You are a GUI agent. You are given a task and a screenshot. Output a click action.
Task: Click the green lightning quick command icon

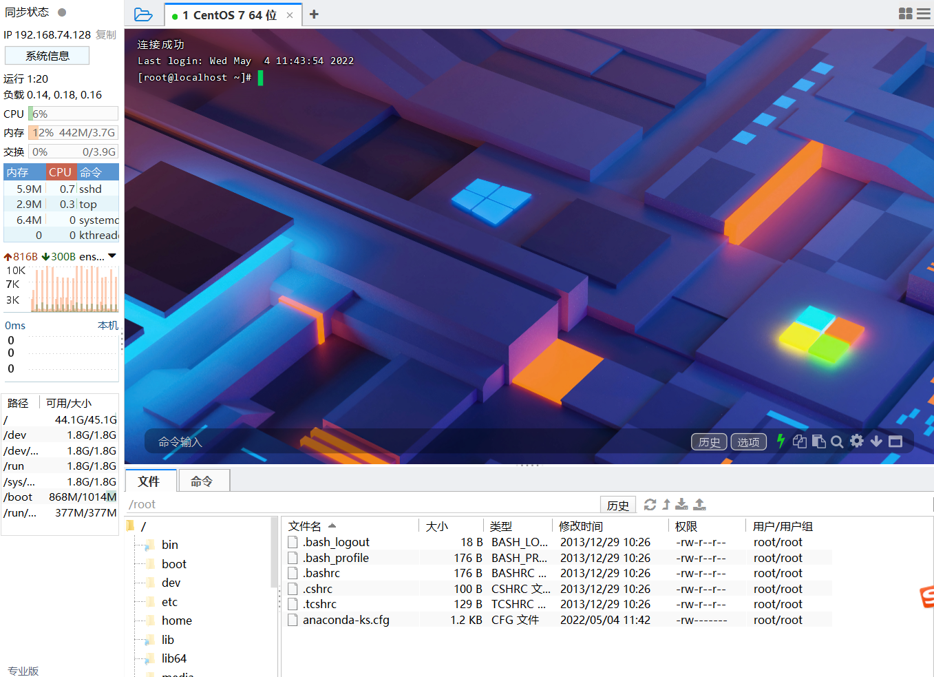coord(781,441)
